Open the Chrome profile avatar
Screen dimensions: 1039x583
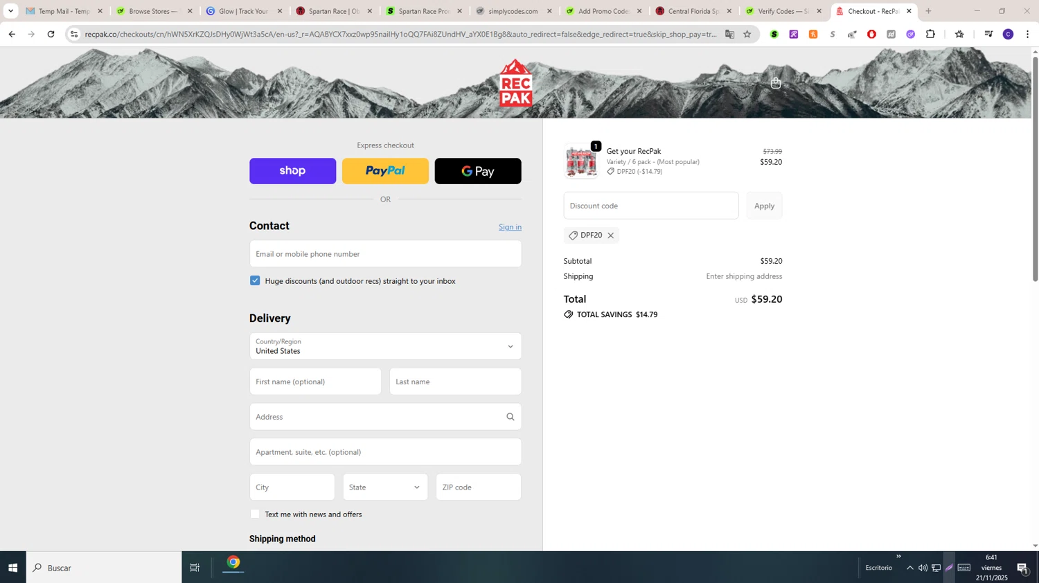[1008, 34]
